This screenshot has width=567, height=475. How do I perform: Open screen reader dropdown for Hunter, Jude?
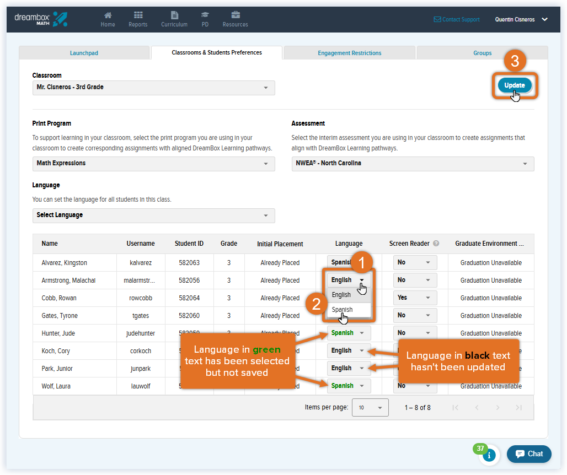(415, 333)
